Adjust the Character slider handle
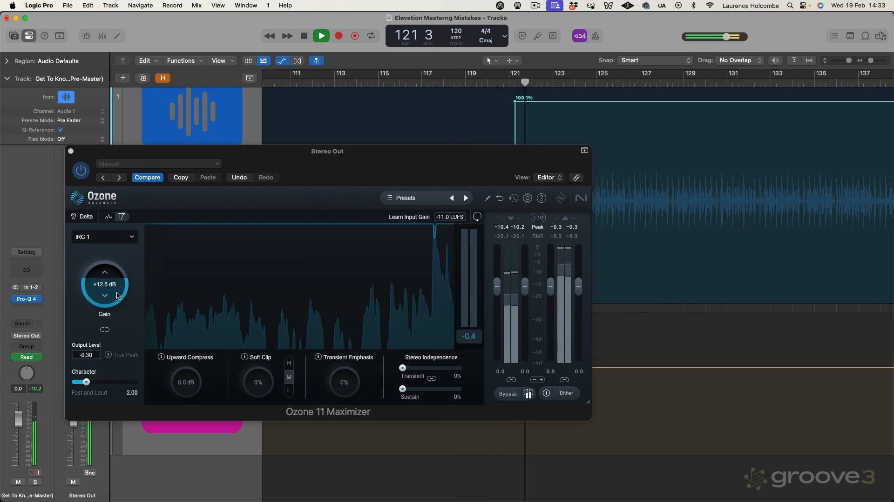The width and height of the screenshot is (894, 502). 86,382
